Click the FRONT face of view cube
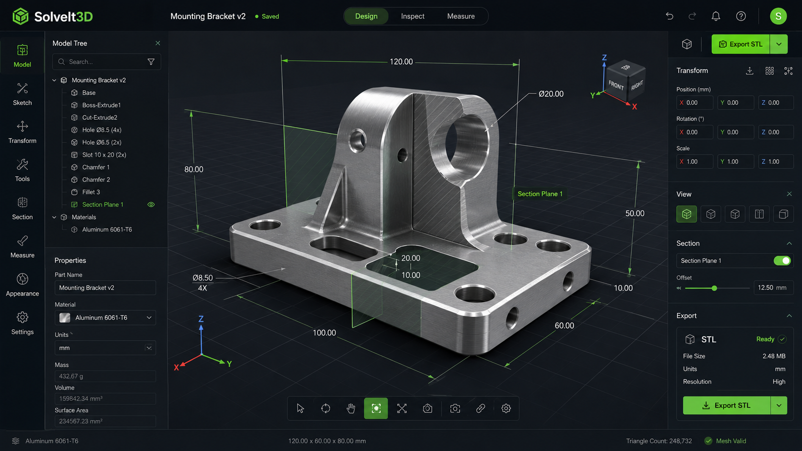802x451 pixels. coord(616,85)
